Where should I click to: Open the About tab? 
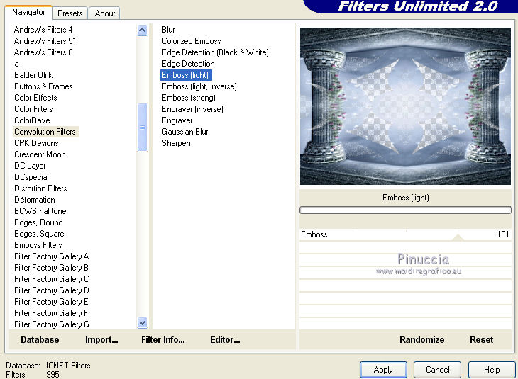[105, 13]
